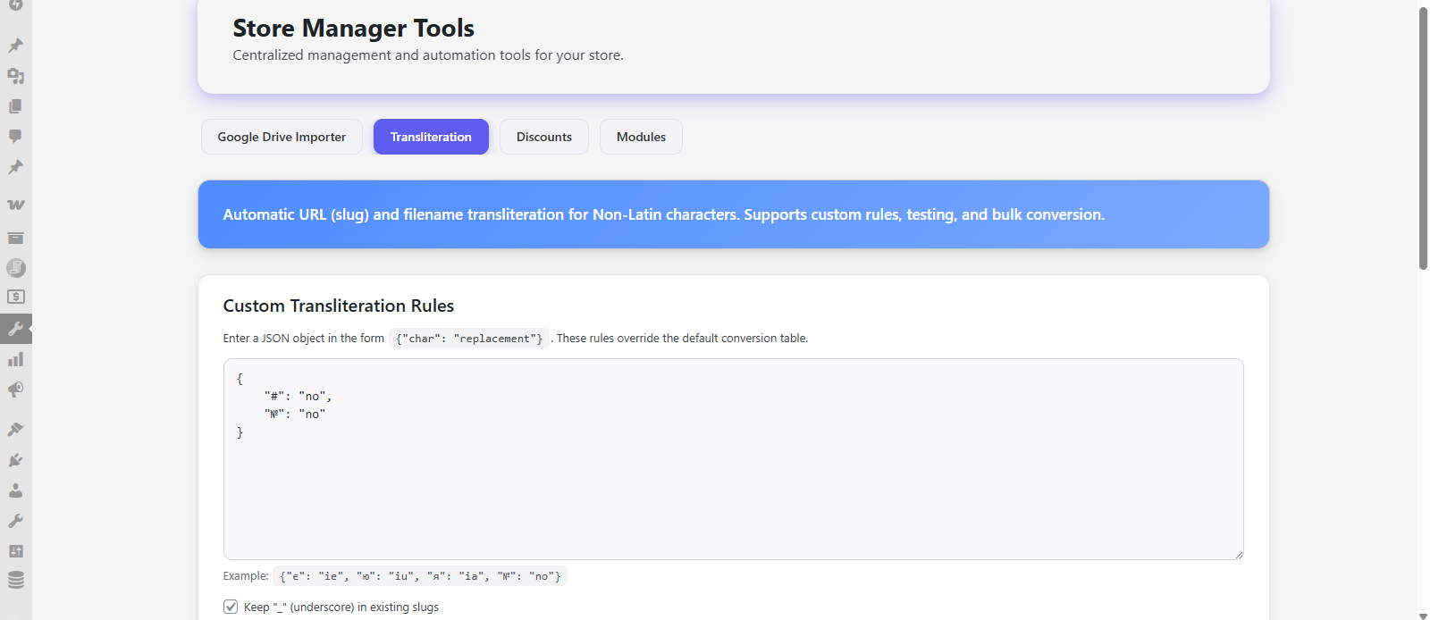Click the page's vertical scrollbar thumb

tap(1423, 138)
